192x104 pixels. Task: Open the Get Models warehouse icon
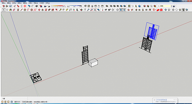coord(145,6)
